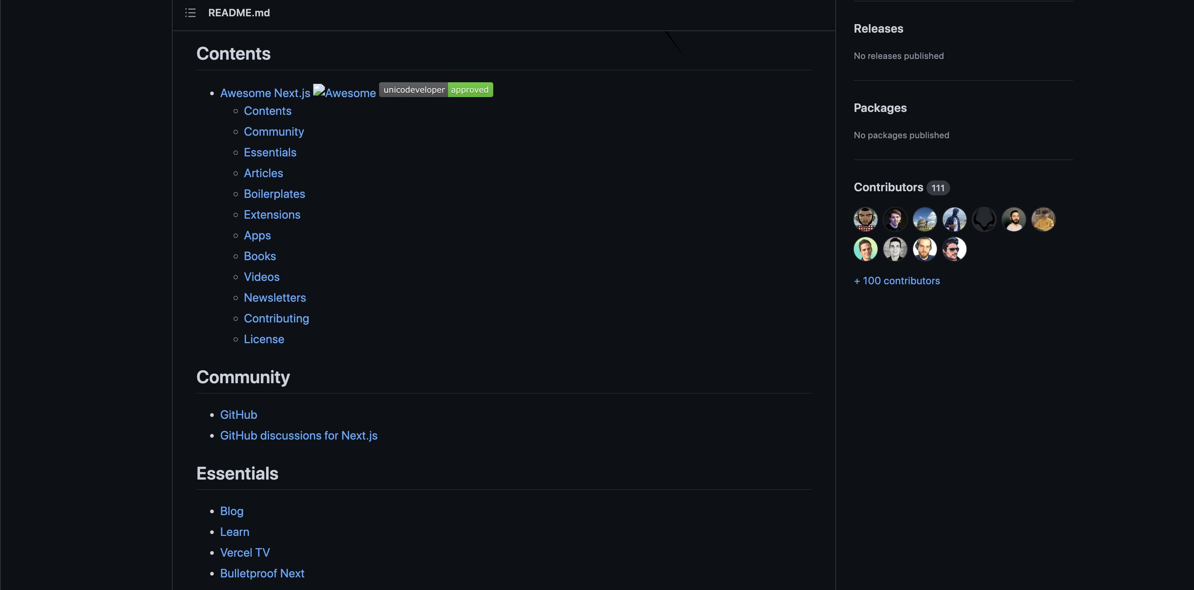Open the License section link

pyautogui.click(x=264, y=339)
